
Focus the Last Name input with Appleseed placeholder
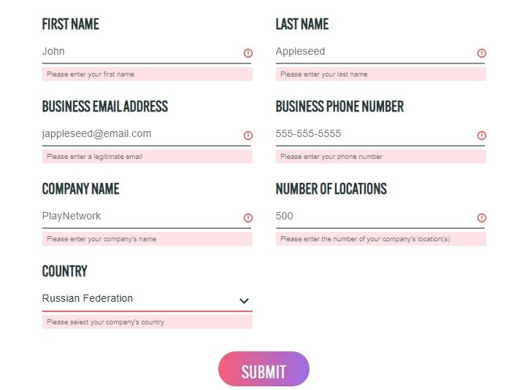tap(380, 52)
